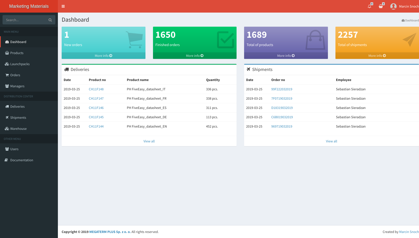Click the Dashboard breadcrumb icon top right

click(x=403, y=20)
